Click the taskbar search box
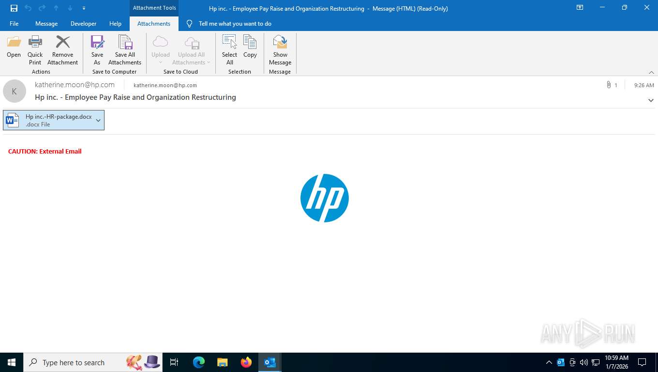Screen dimensions: 658x372 (x=93, y=362)
